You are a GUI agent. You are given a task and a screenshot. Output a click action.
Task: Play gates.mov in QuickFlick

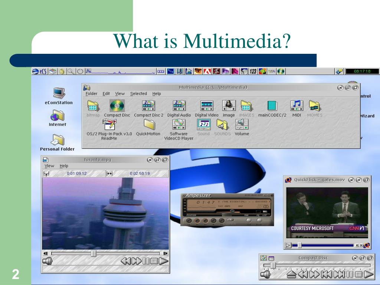(288, 245)
